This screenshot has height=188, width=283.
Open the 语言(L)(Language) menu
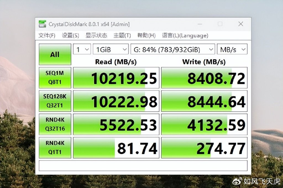[185, 36]
